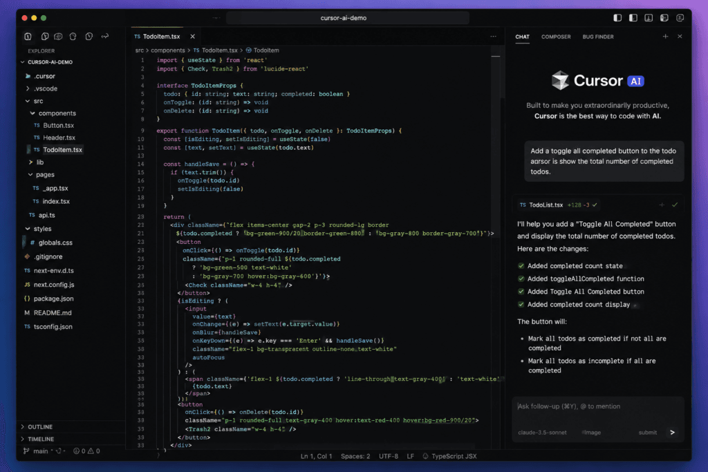Click the UTF-8 encoding entry
Screen dimensions: 708x472
pos(389,456)
